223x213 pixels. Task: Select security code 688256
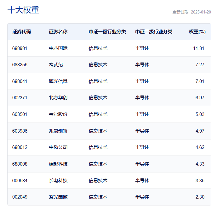tap(20, 65)
